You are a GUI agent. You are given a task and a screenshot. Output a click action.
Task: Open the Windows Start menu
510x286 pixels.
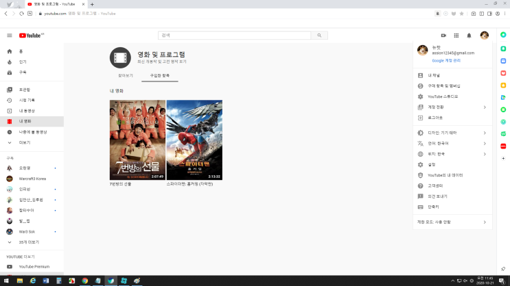pos(6,281)
